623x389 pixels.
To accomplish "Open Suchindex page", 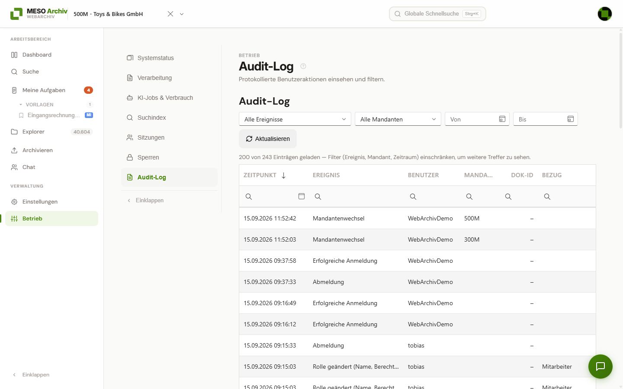I will tap(169, 118).
